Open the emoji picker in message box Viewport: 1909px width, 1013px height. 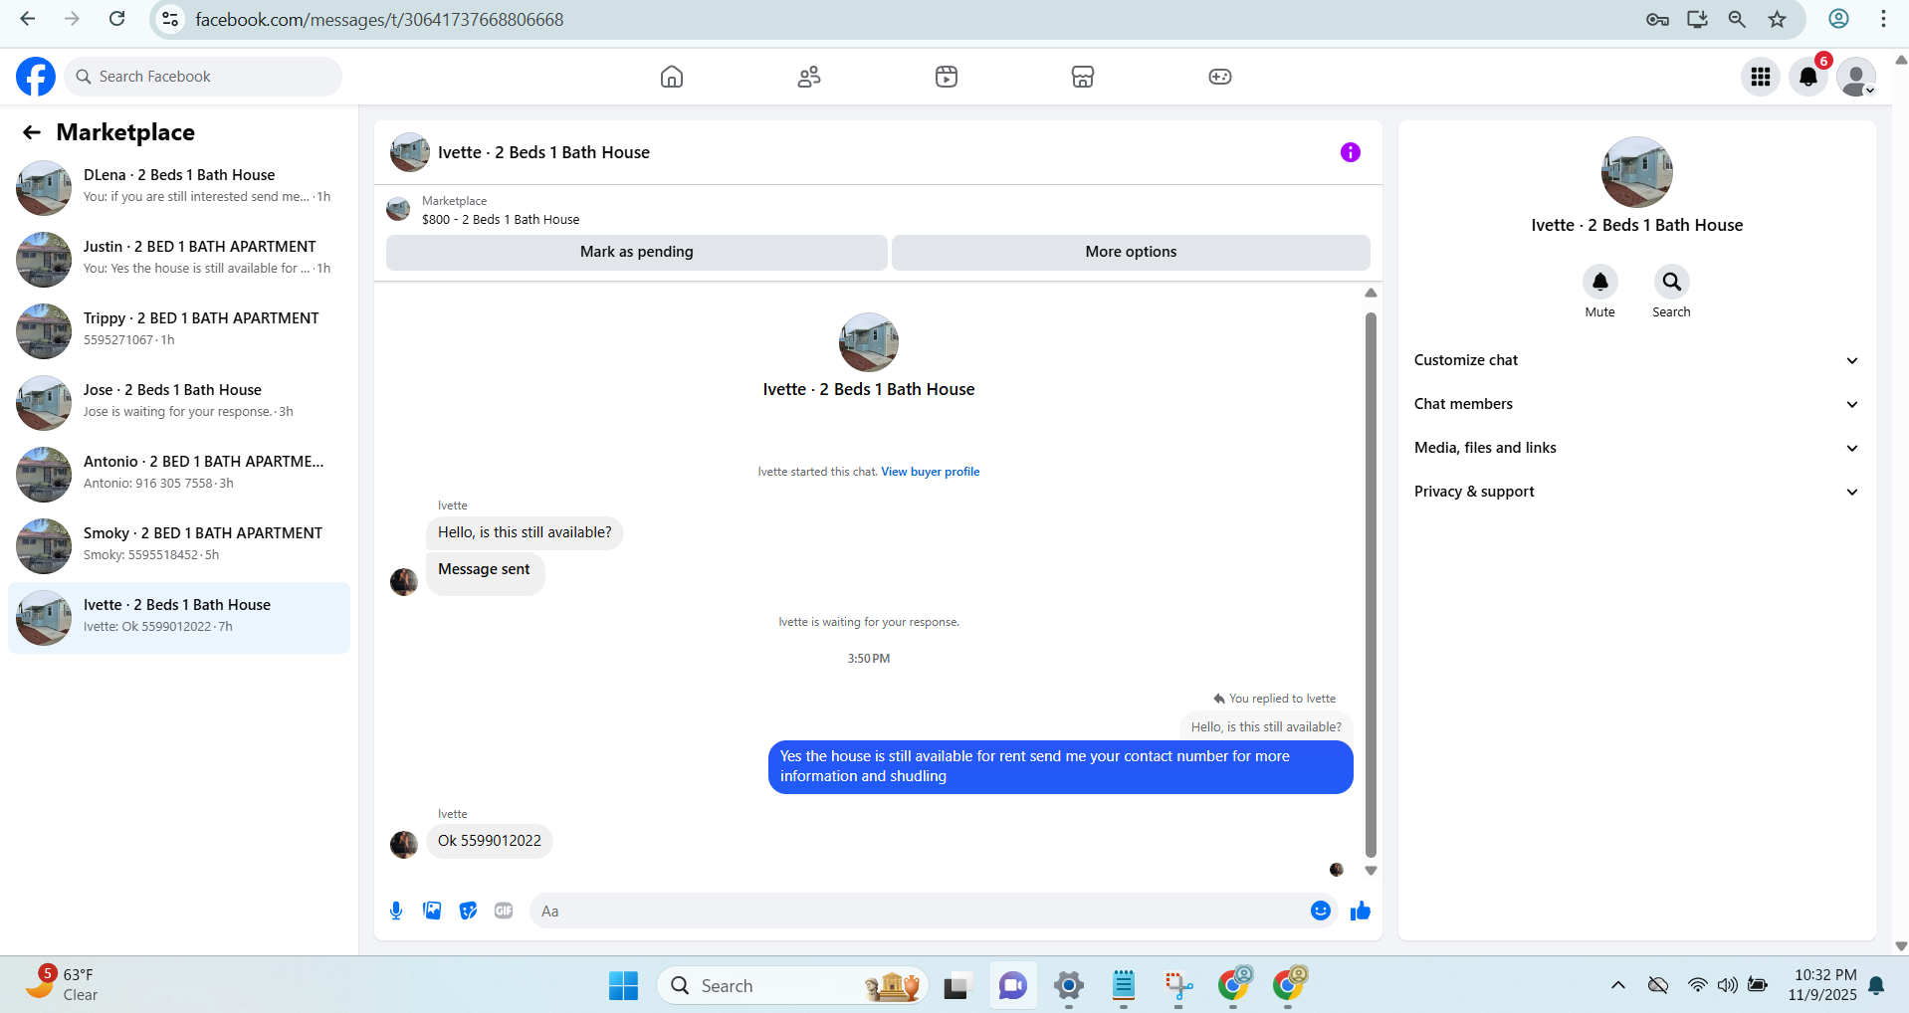coord(1321,911)
